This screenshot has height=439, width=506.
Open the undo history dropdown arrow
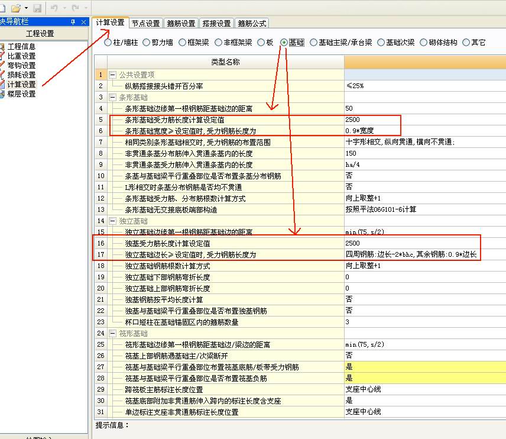pyautogui.click(x=64, y=8)
